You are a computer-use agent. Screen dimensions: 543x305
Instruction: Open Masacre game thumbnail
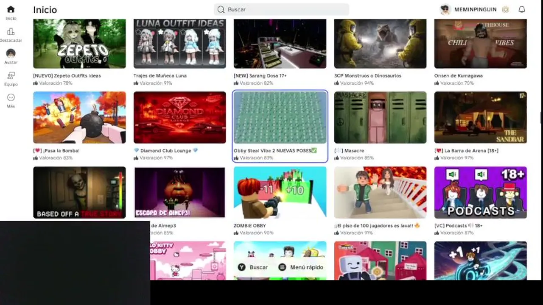[x=381, y=117]
